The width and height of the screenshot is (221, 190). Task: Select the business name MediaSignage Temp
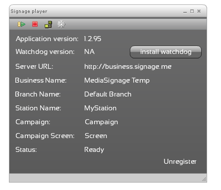(117, 81)
